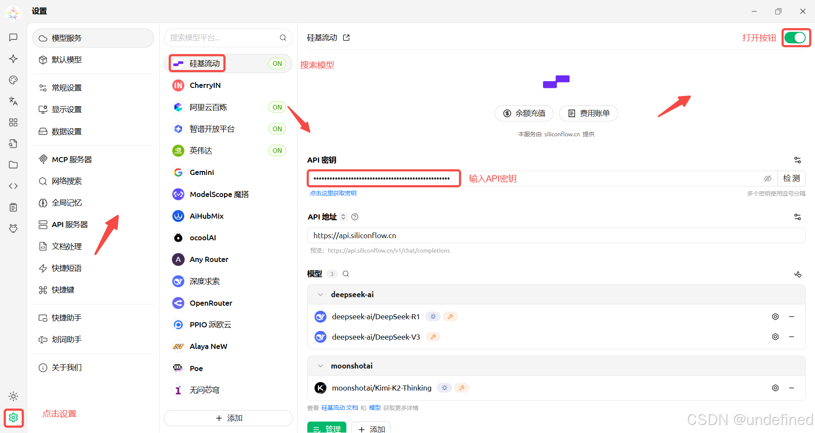The width and height of the screenshot is (815, 433).
Task: Open API 服务器 settings section
Action: [x=93, y=225]
